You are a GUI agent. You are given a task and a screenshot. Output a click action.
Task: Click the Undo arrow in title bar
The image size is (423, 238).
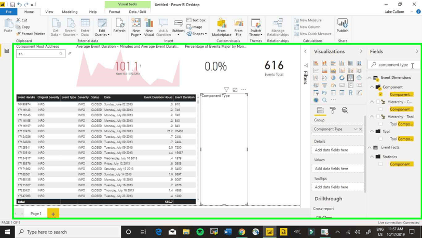19,5
